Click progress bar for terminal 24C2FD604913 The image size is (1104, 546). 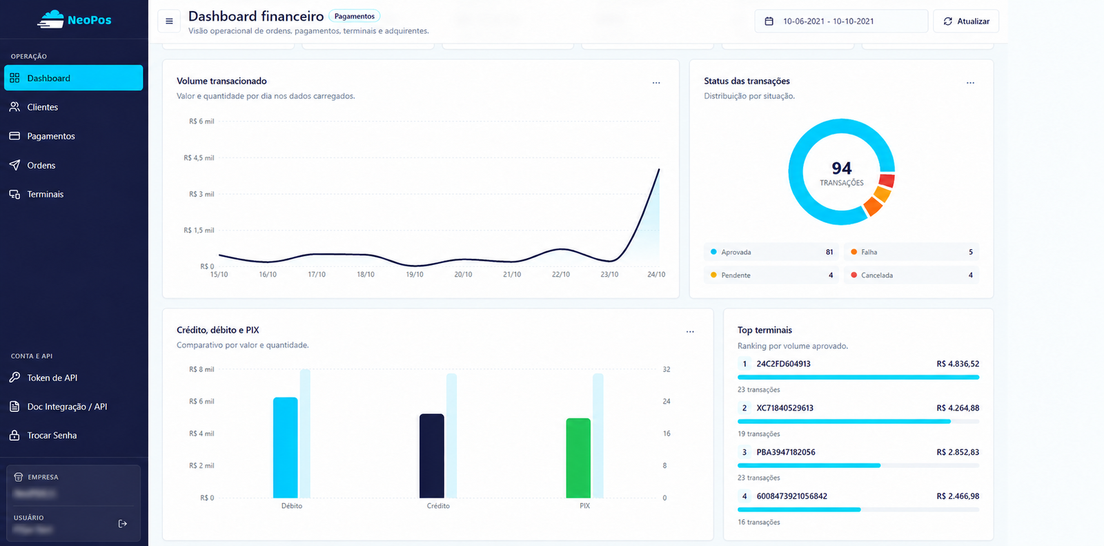(x=858, y=378)
